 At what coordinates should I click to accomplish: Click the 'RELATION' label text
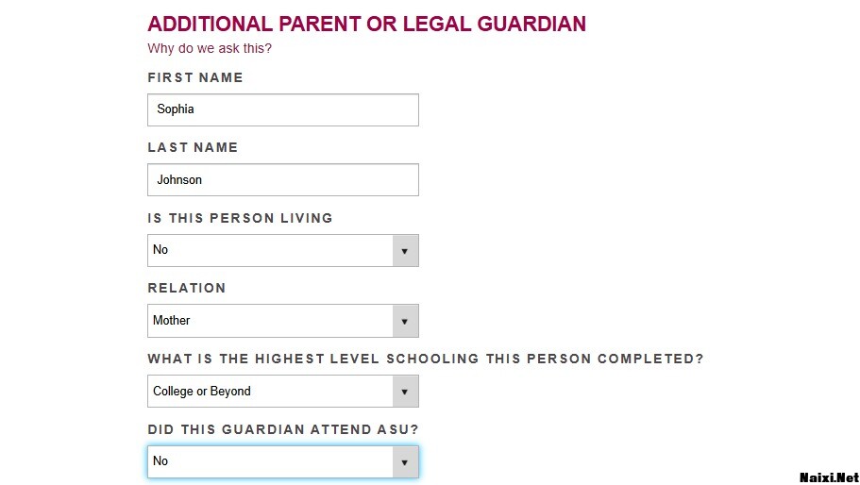[187, 288]
